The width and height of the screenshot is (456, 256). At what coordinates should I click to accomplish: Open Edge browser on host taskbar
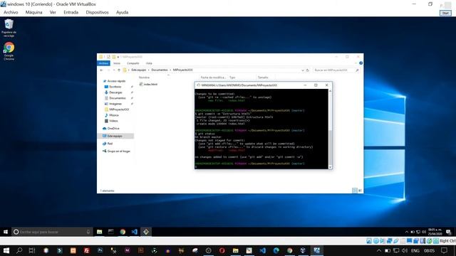[276, 250]
